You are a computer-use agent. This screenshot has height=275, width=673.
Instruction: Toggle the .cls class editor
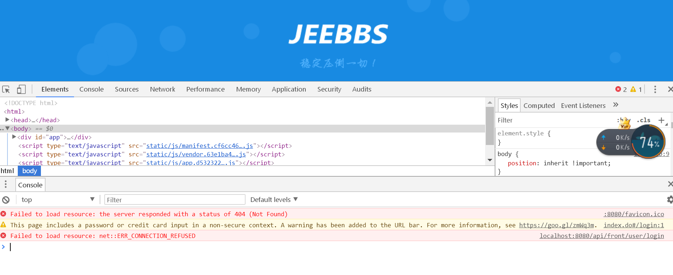coord(643,120)
